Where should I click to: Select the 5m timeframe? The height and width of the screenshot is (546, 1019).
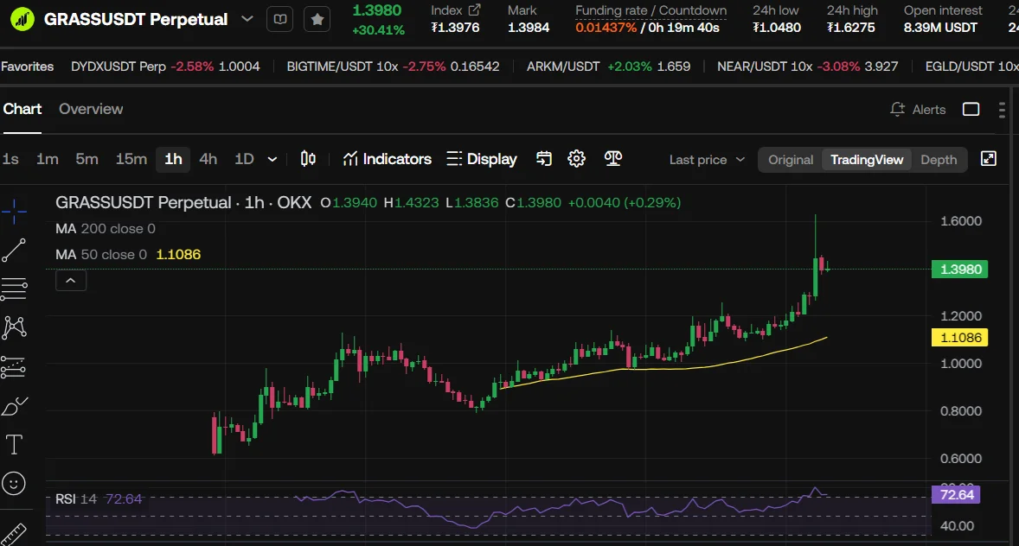87,159
